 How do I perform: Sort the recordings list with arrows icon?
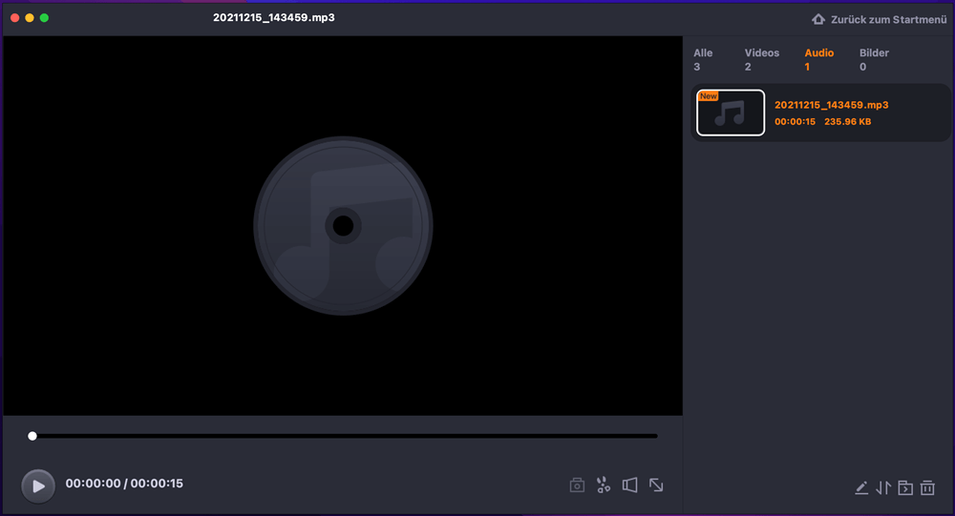pos(883,487)
